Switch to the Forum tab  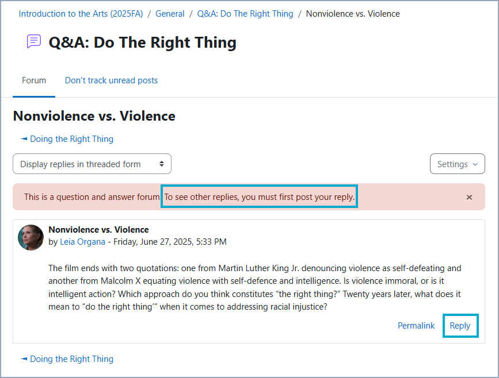[33, 80]
